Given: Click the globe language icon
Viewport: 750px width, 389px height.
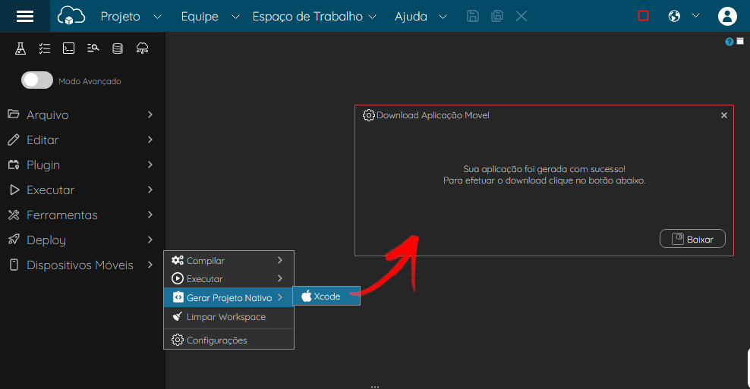Looking at the screenshot, I should click(x=674, y=16).
